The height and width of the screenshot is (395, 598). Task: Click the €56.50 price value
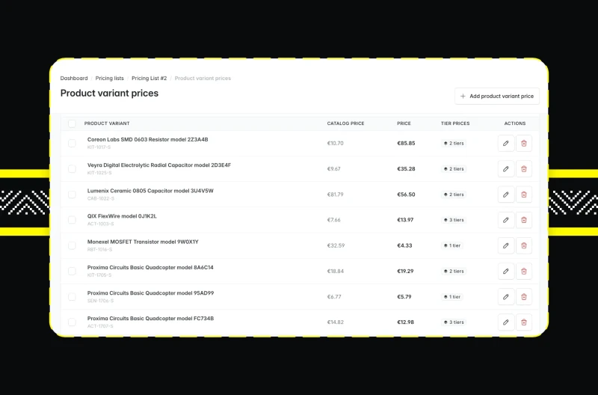(406, 195)
